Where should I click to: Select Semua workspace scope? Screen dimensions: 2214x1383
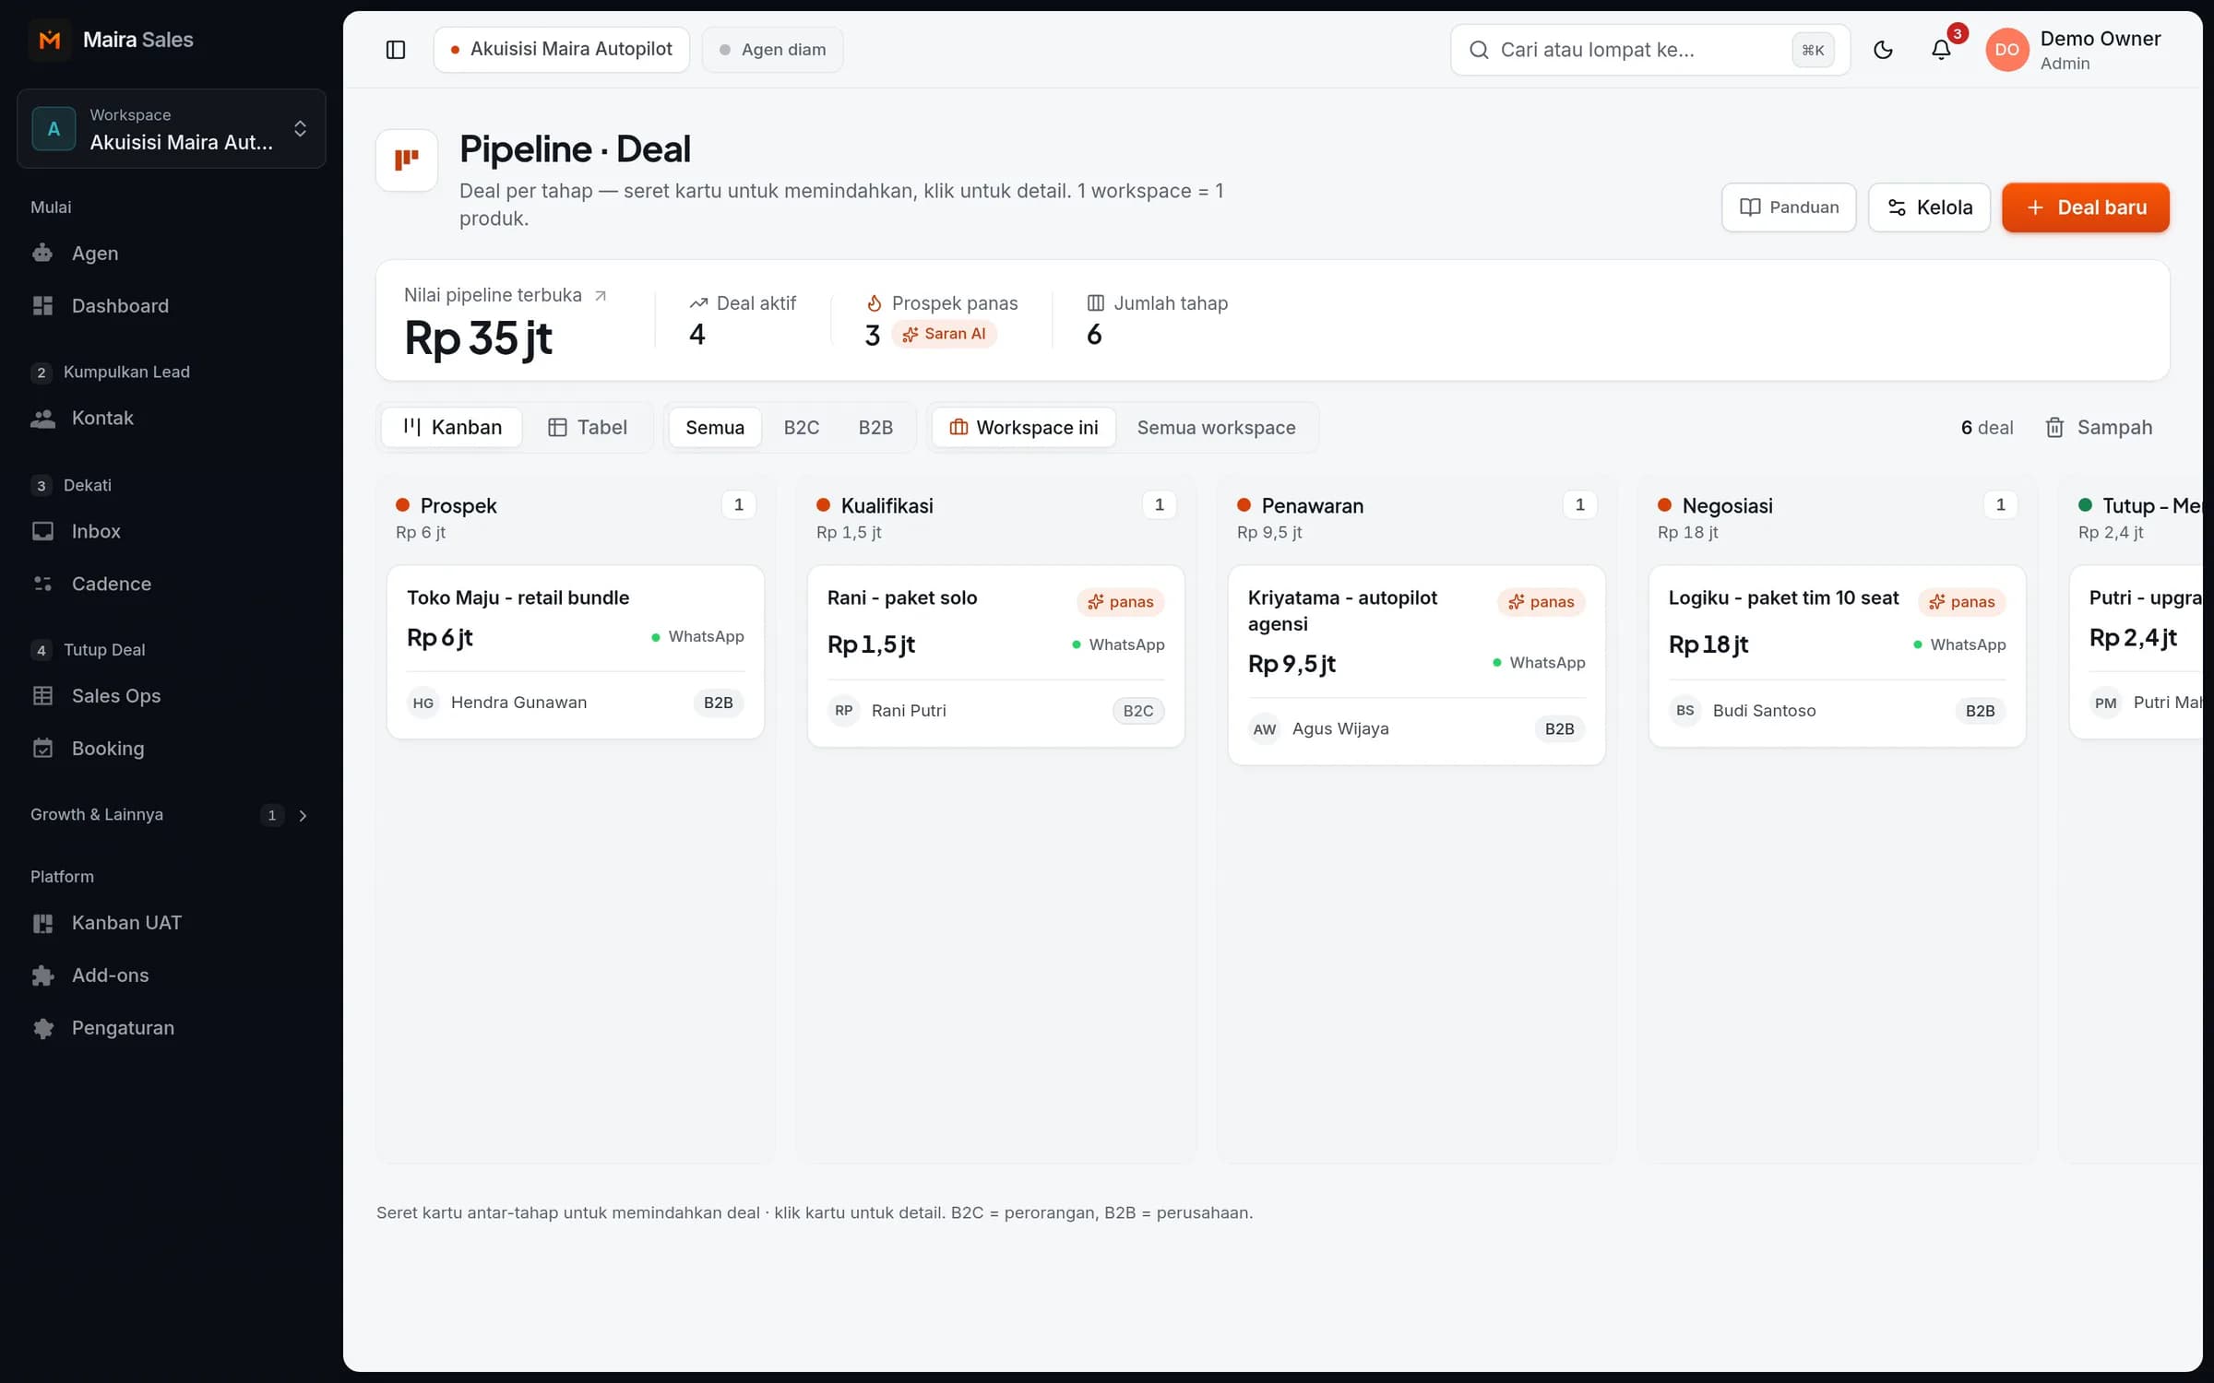[1216, 427]
